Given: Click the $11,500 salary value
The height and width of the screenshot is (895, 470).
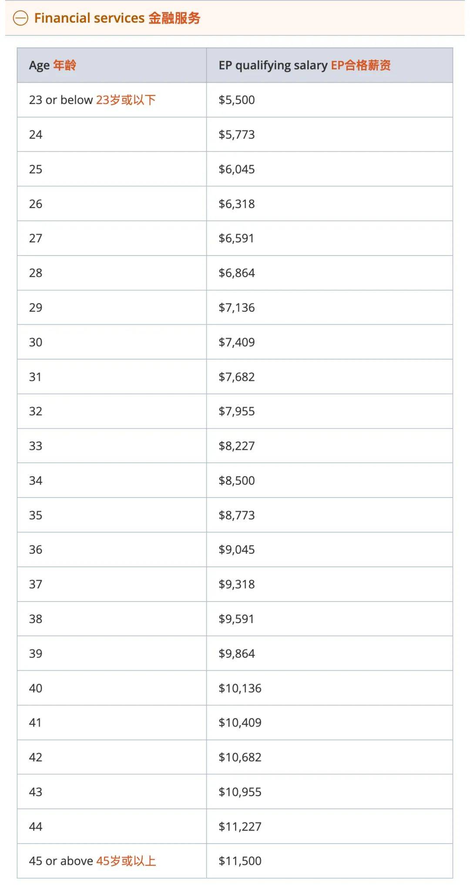Looking at the screenshot, I should (240, 861).
